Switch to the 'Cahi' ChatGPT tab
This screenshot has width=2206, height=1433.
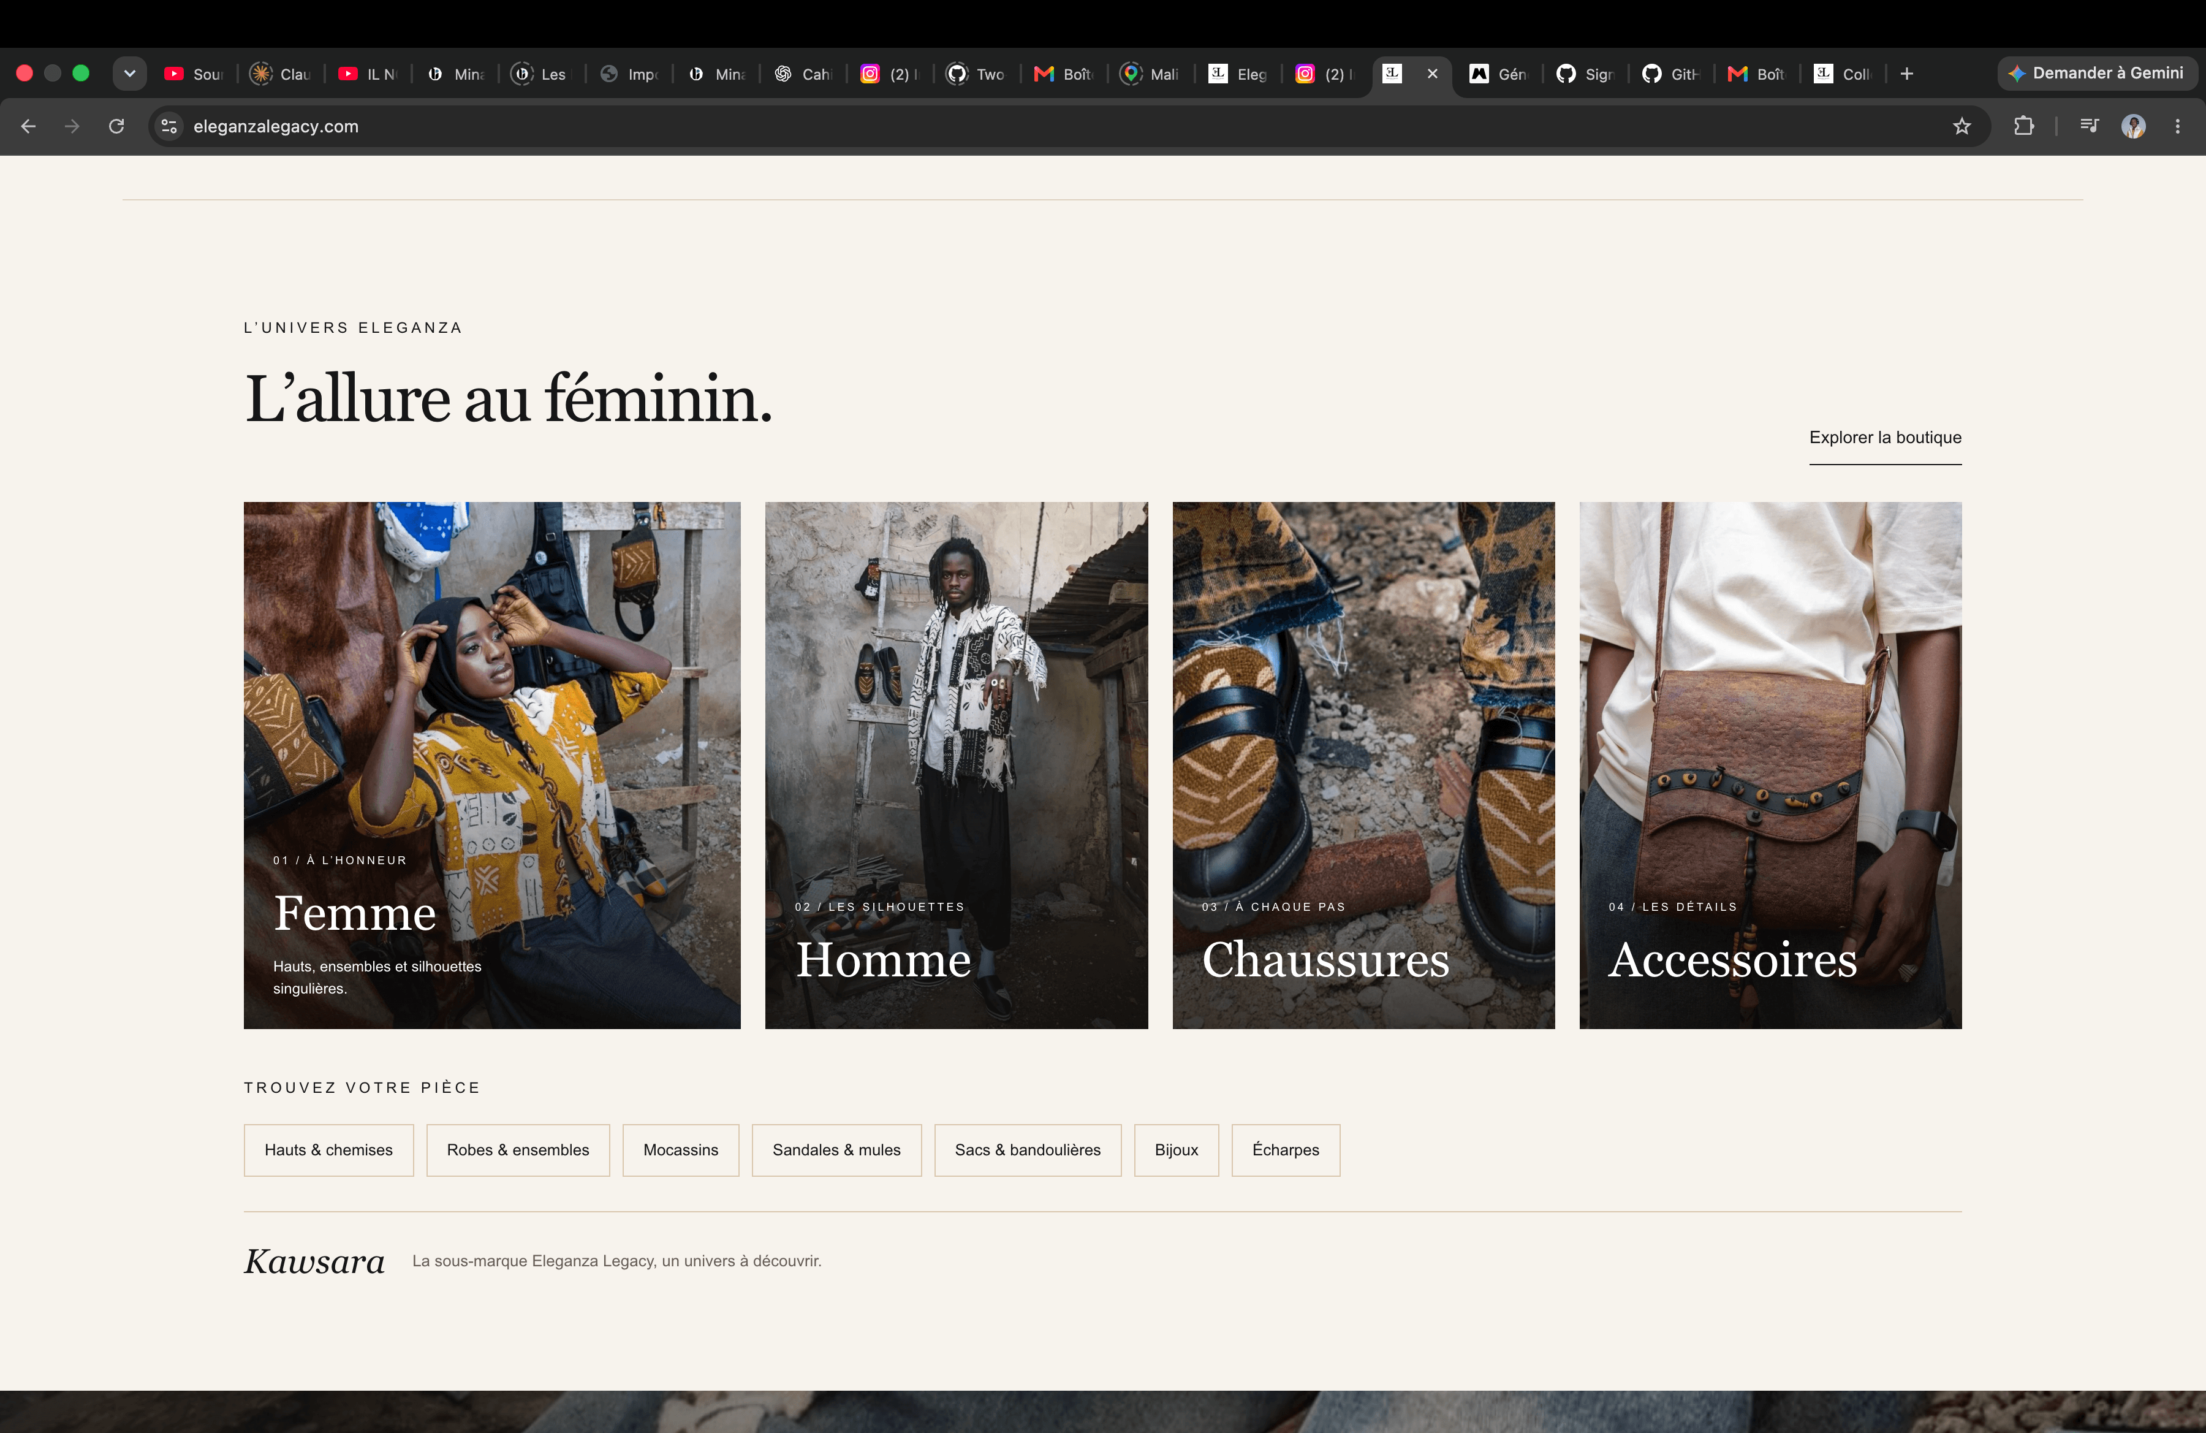click(x=803, y=74)
